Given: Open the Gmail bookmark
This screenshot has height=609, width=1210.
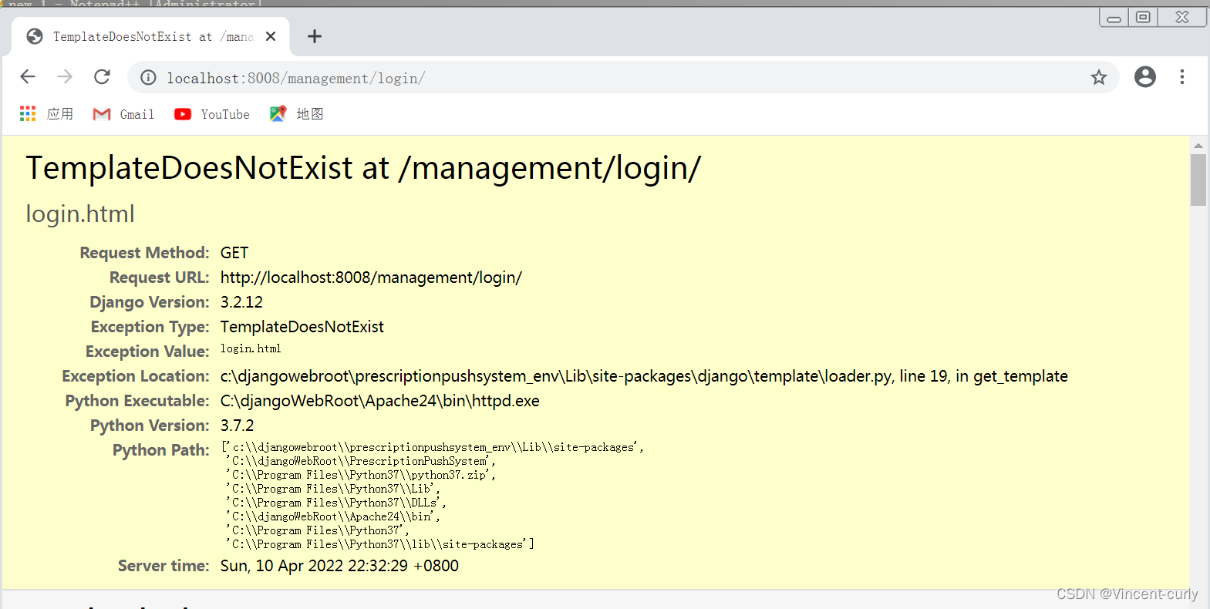Looking at the screenshot, I should (x=123, y=114).
